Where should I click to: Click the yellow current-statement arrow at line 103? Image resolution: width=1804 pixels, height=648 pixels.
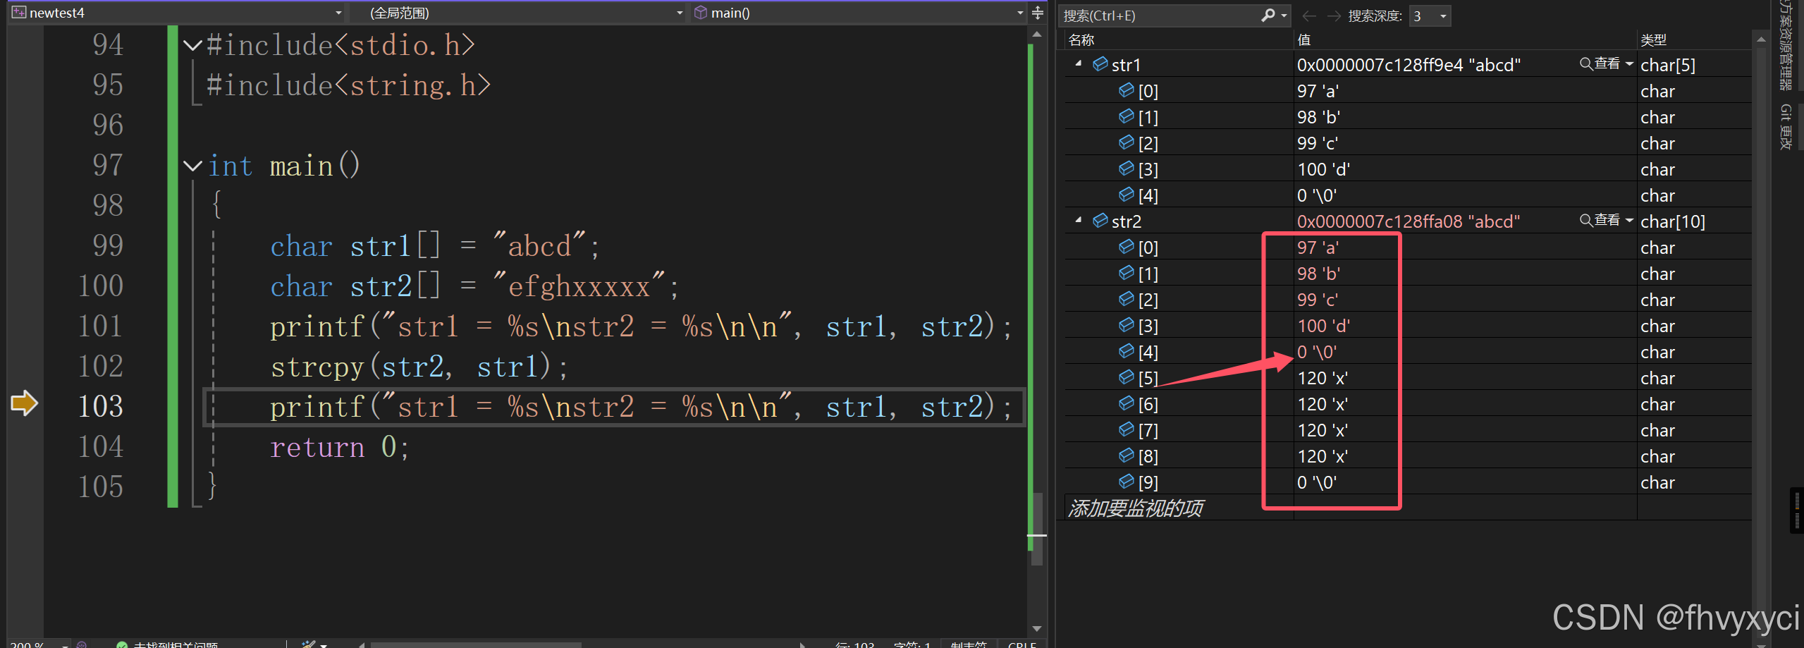point(24,403)
